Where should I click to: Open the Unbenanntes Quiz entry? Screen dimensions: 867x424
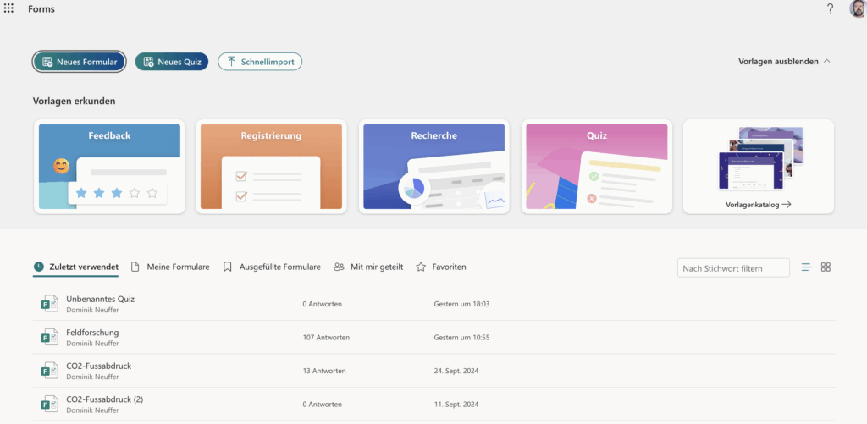(x=100, y=299)
